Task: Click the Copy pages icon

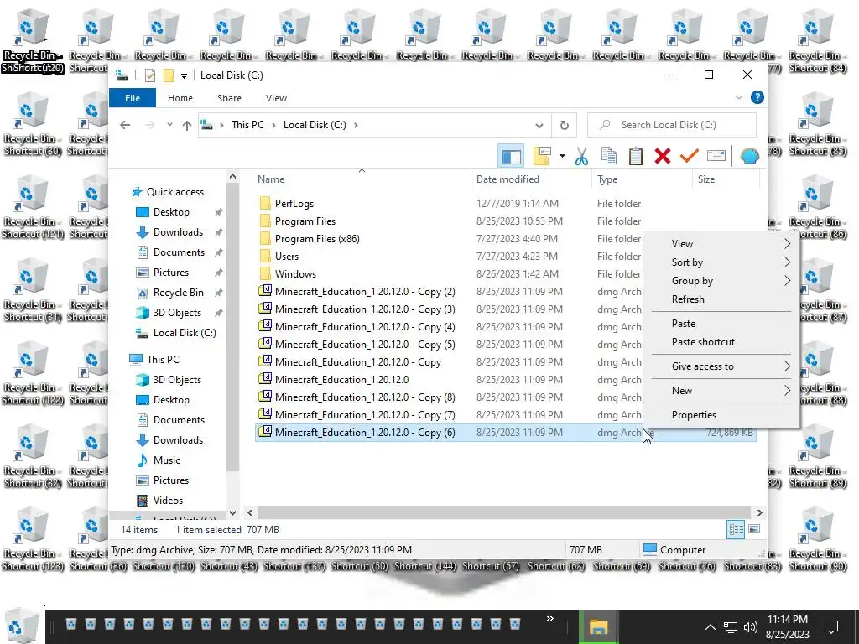Action: point(609,157)
